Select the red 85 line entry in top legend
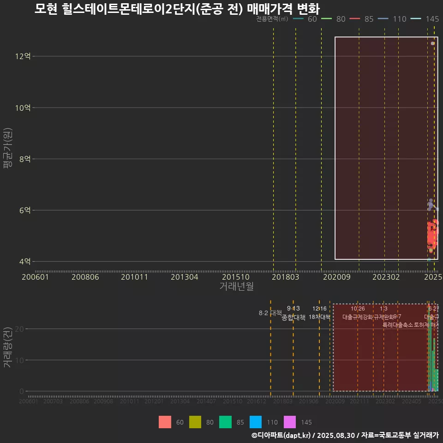 pyautogui.click(x=362, y=19)
